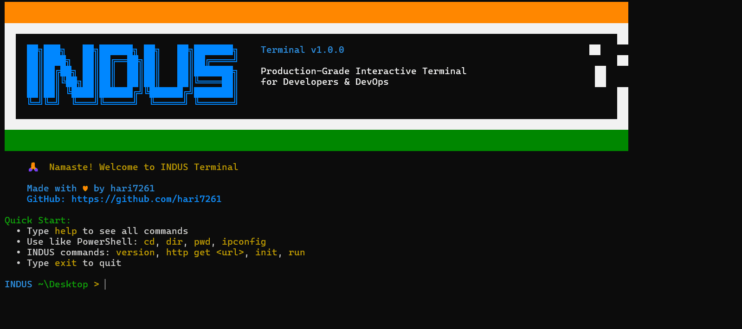Click 'to see all commands' text
Viewport: 742px width, 329px height.
(x=135, y=231)
